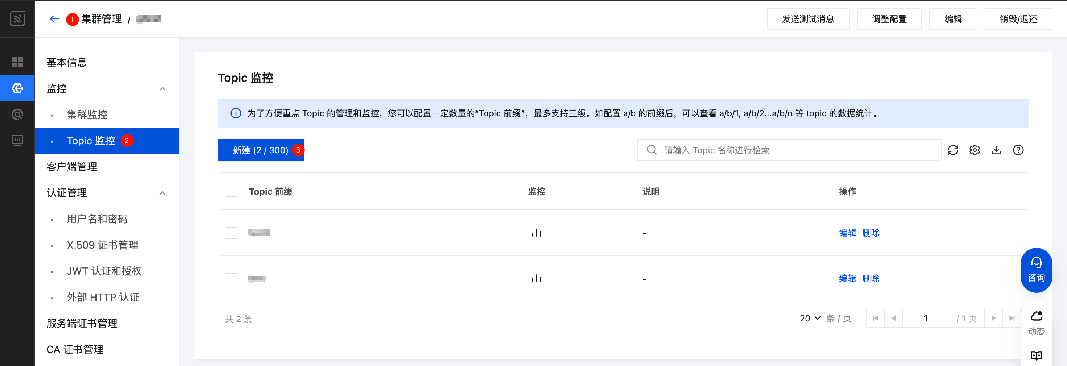1067x366 pixels.
Task: Open the help question mark icon
Action: pyautogui.click(x=1018, y=150)
